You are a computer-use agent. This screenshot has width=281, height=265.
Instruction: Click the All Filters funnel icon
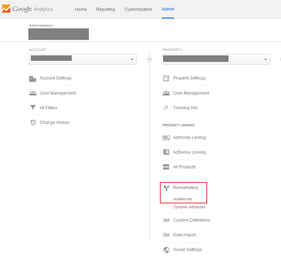[x=33, y=107]
